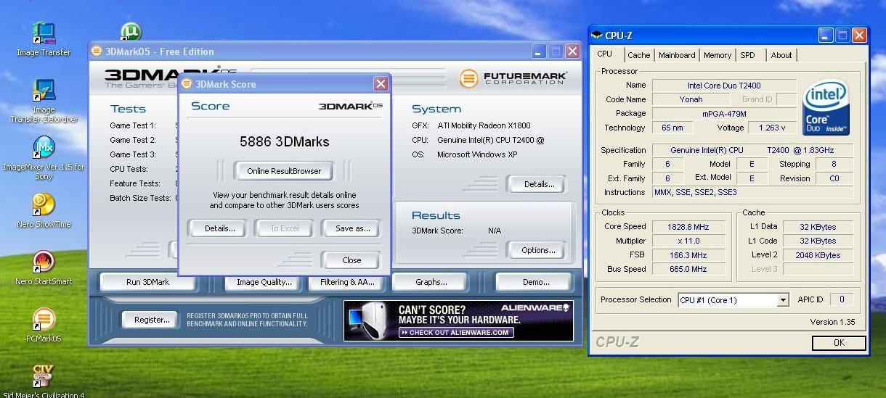Click the Core Speed value field
Image resolution: width=886 pixels, height=398 pixels.
pyautogui.click(x=688, y=227)
